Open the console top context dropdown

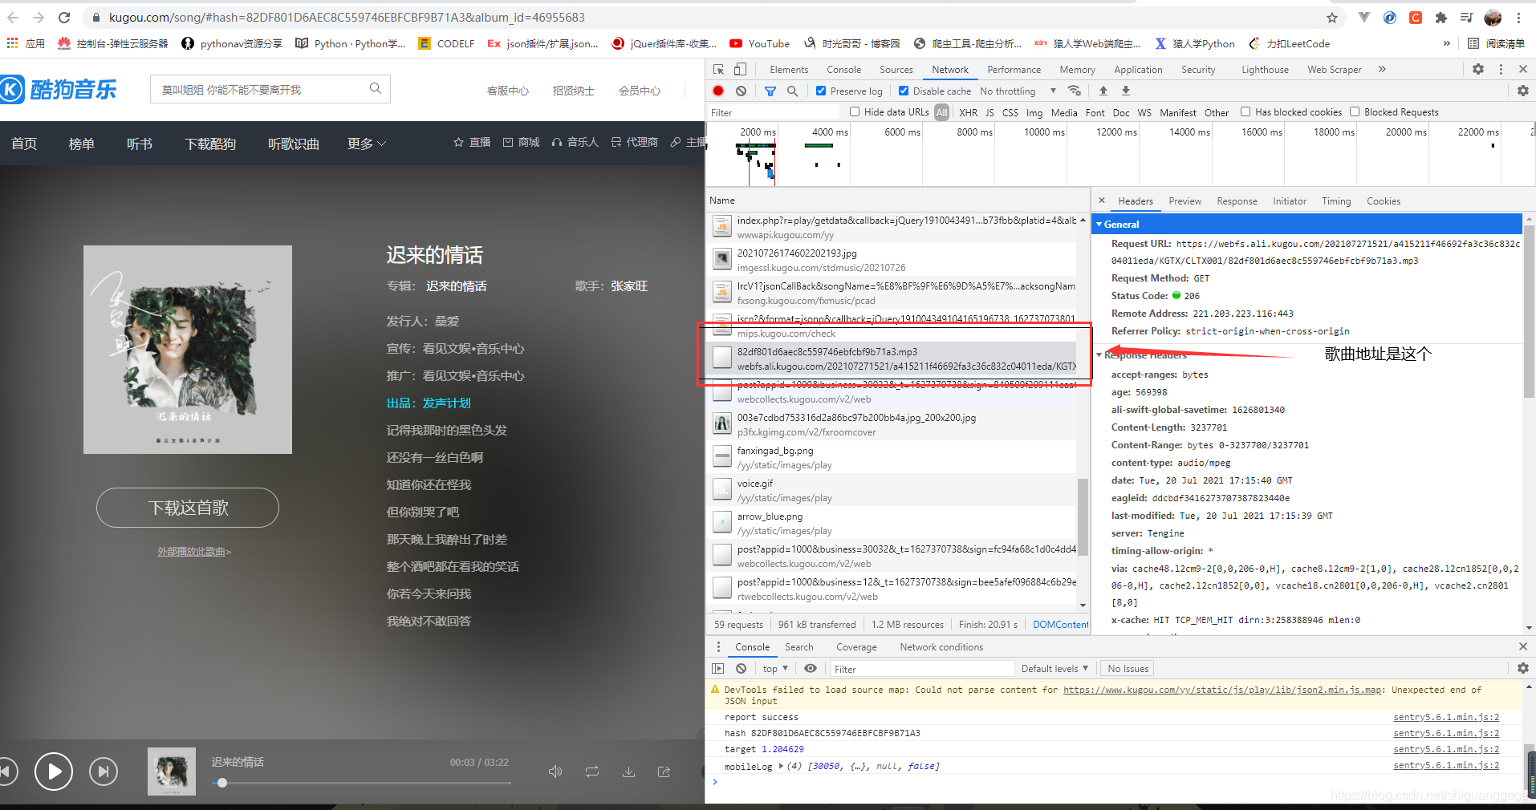775,669
